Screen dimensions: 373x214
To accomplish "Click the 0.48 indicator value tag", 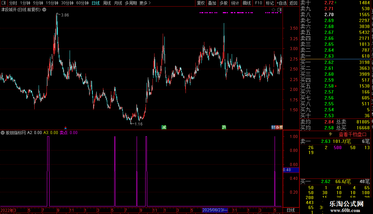I will coord(291,170).
